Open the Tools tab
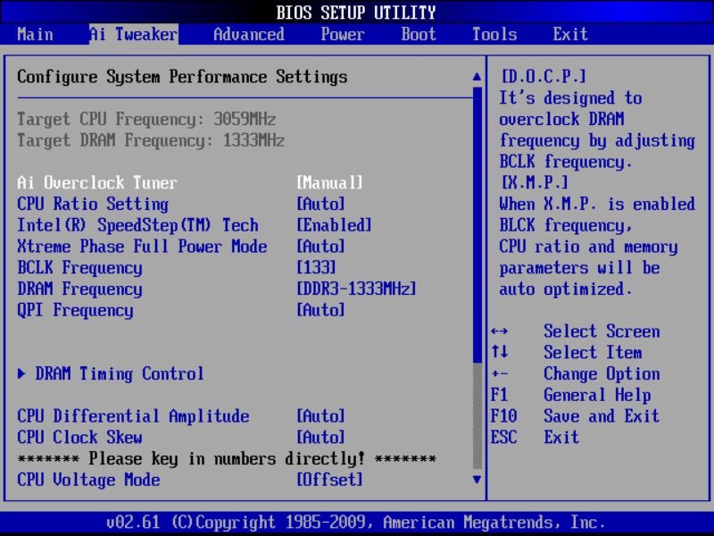Screen dimensions: 714x536 (494, 34)
